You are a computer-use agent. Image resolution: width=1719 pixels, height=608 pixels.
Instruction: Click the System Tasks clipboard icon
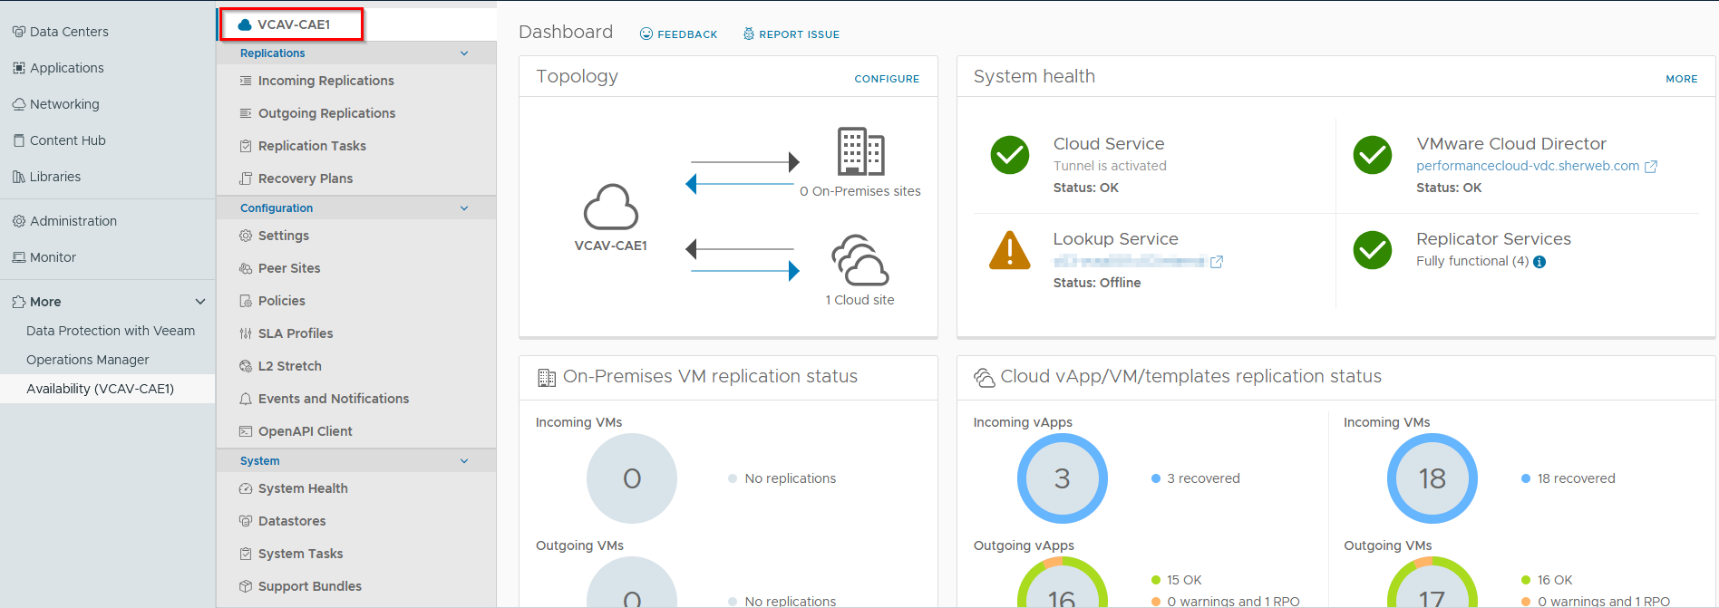point(246,554)
